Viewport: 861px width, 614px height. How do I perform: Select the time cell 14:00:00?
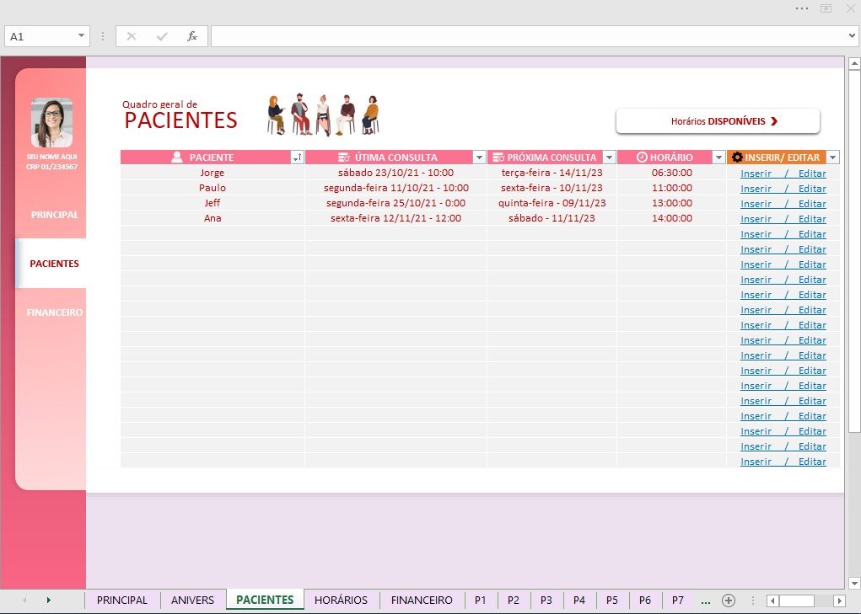[671, 218]
